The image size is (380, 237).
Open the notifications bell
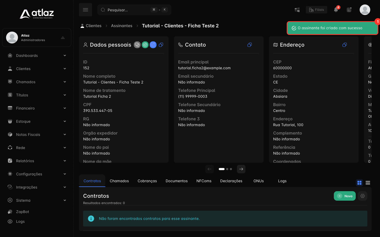click(x=336, y=10)
